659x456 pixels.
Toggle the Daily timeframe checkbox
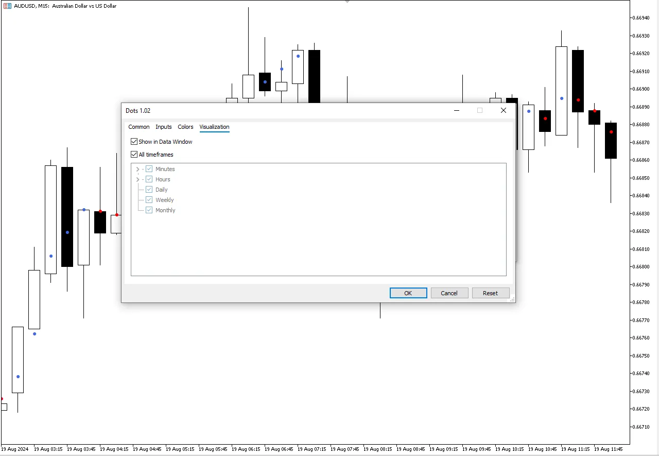pos(149,190)
